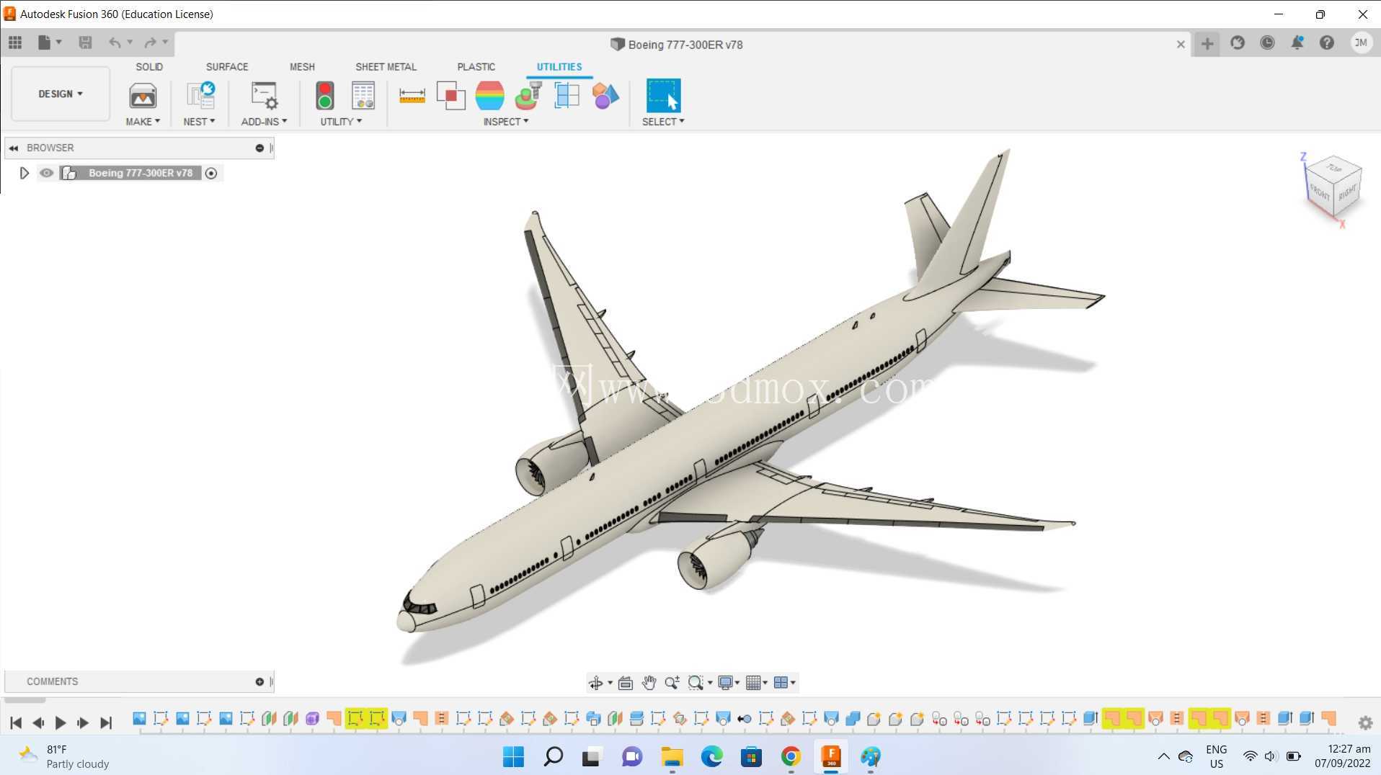Collapse the Browser panel with minus button
This screenshot has width=1381, height=775.
point(259,148)
